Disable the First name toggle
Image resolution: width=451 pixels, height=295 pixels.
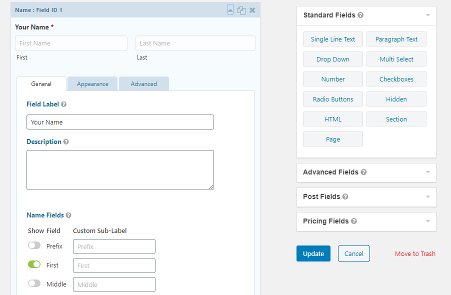(34, 264)
